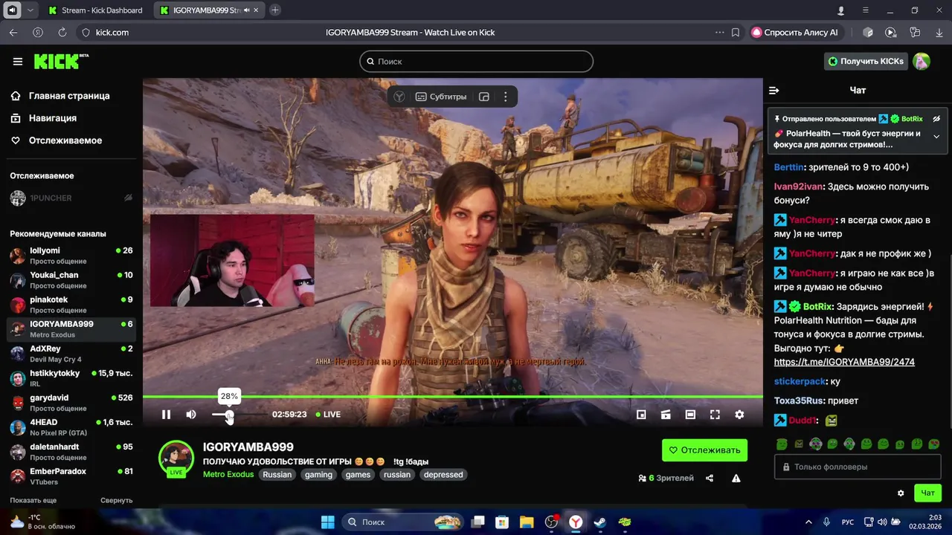Open the lollyomi recommended channel
Image resolution: width=952 pixels, height=535 pixels.
click(x=71, y=256)
